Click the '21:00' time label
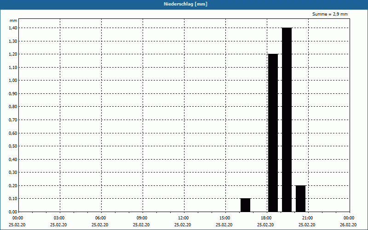The image size is (368, 230). (x=307, y=218)
